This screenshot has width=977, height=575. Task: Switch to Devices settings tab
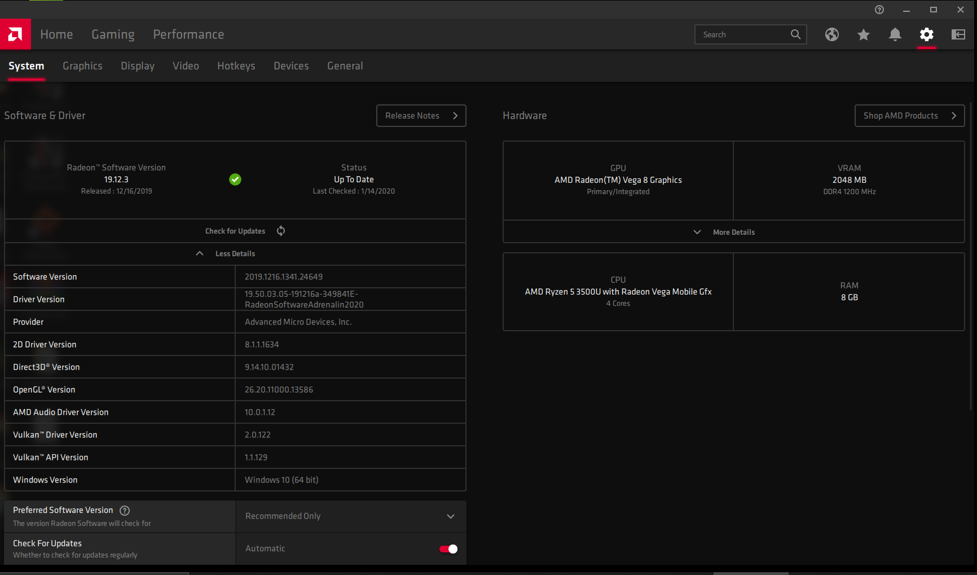coord(291,66)
